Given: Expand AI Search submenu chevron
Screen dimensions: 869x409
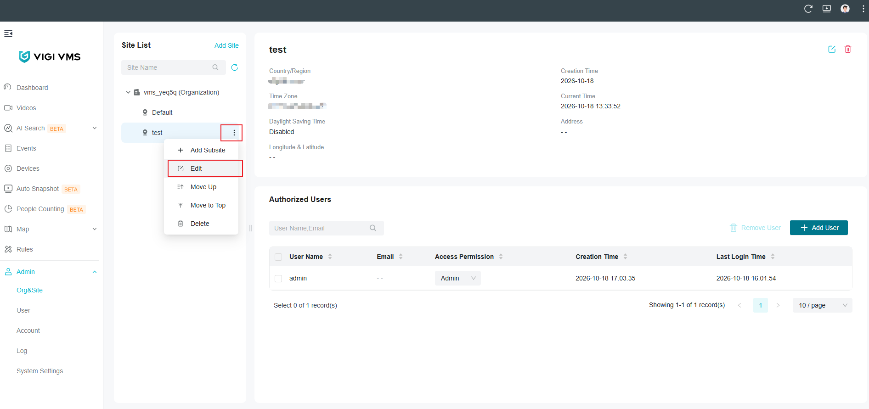Looking at the screenshot, I should tap(95, 128).
